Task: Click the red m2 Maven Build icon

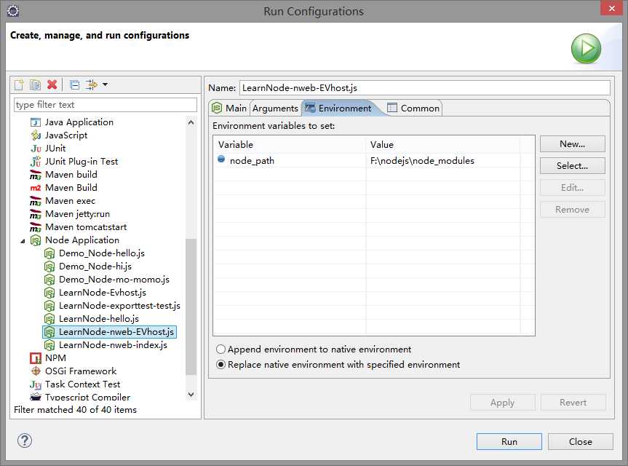Action: 36,188
